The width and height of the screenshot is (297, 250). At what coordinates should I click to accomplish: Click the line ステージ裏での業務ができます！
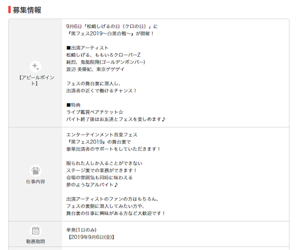pyautogui.click(x=102, y=171)
